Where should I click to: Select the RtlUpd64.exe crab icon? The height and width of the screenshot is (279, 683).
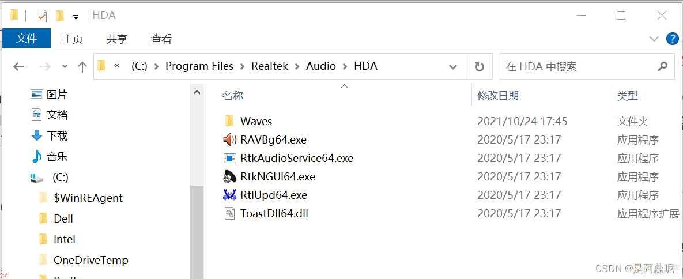(229, 195)
